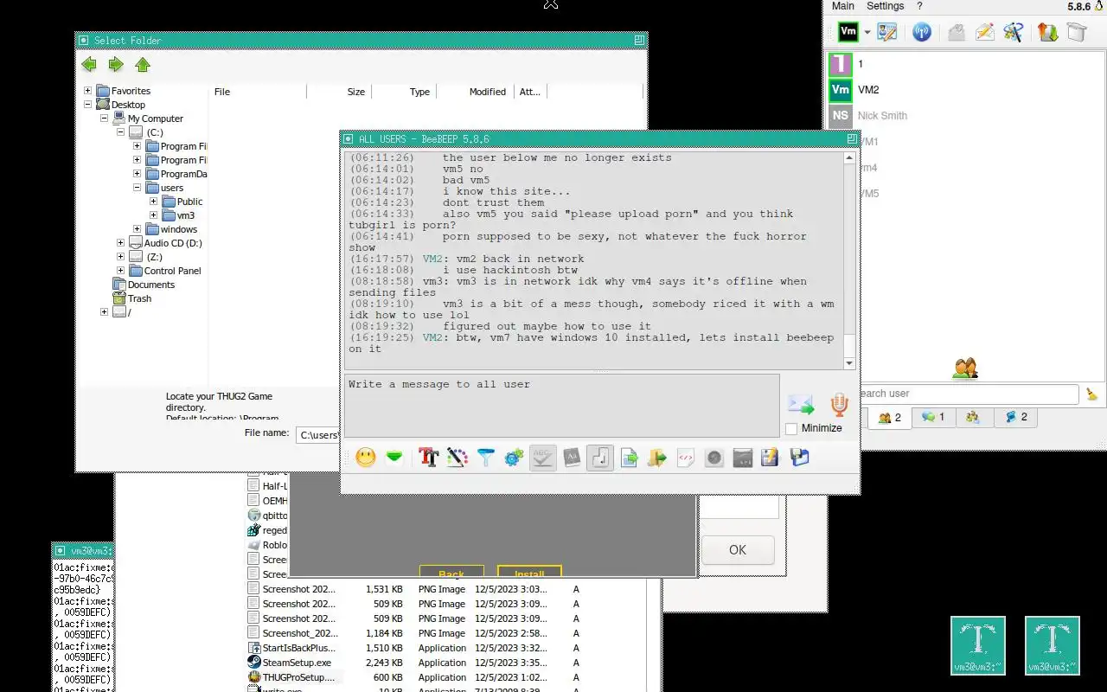Screen dimensions: 1107x692
Task: Click the group wand icon in main toolbar
Action: [x=1014, y=32]
